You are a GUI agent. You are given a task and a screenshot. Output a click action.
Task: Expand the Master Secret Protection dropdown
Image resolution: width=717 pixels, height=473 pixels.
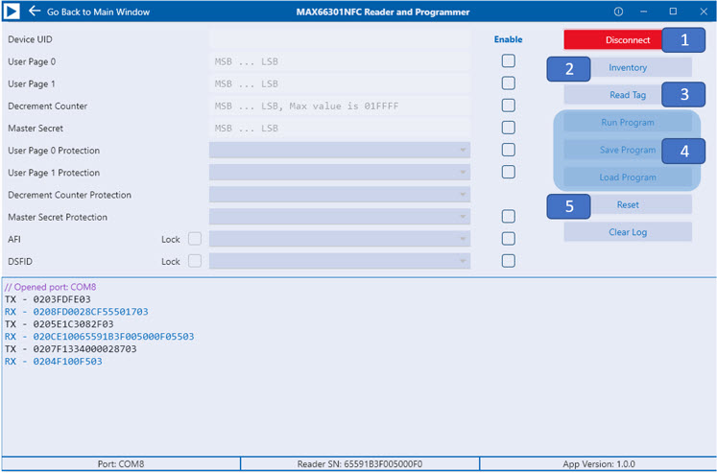pos(340,217)
